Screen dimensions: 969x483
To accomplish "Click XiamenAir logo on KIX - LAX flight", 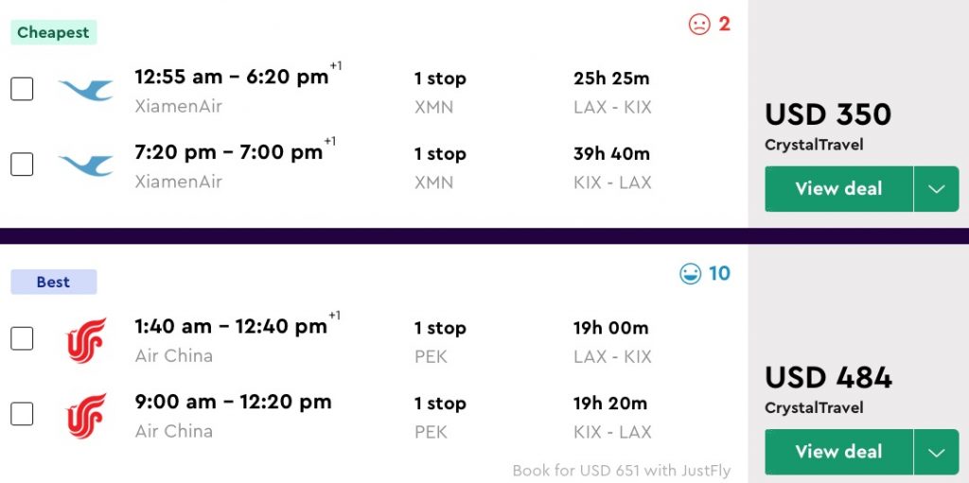I will pyautogui.click(x=85, y=164).
